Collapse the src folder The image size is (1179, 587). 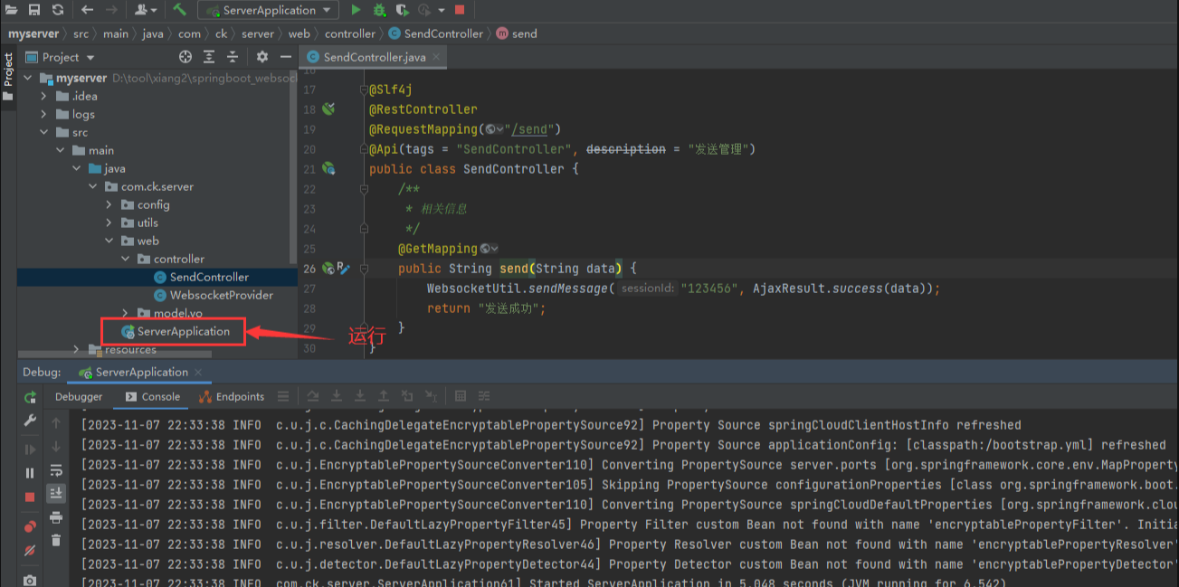(43, 132)
